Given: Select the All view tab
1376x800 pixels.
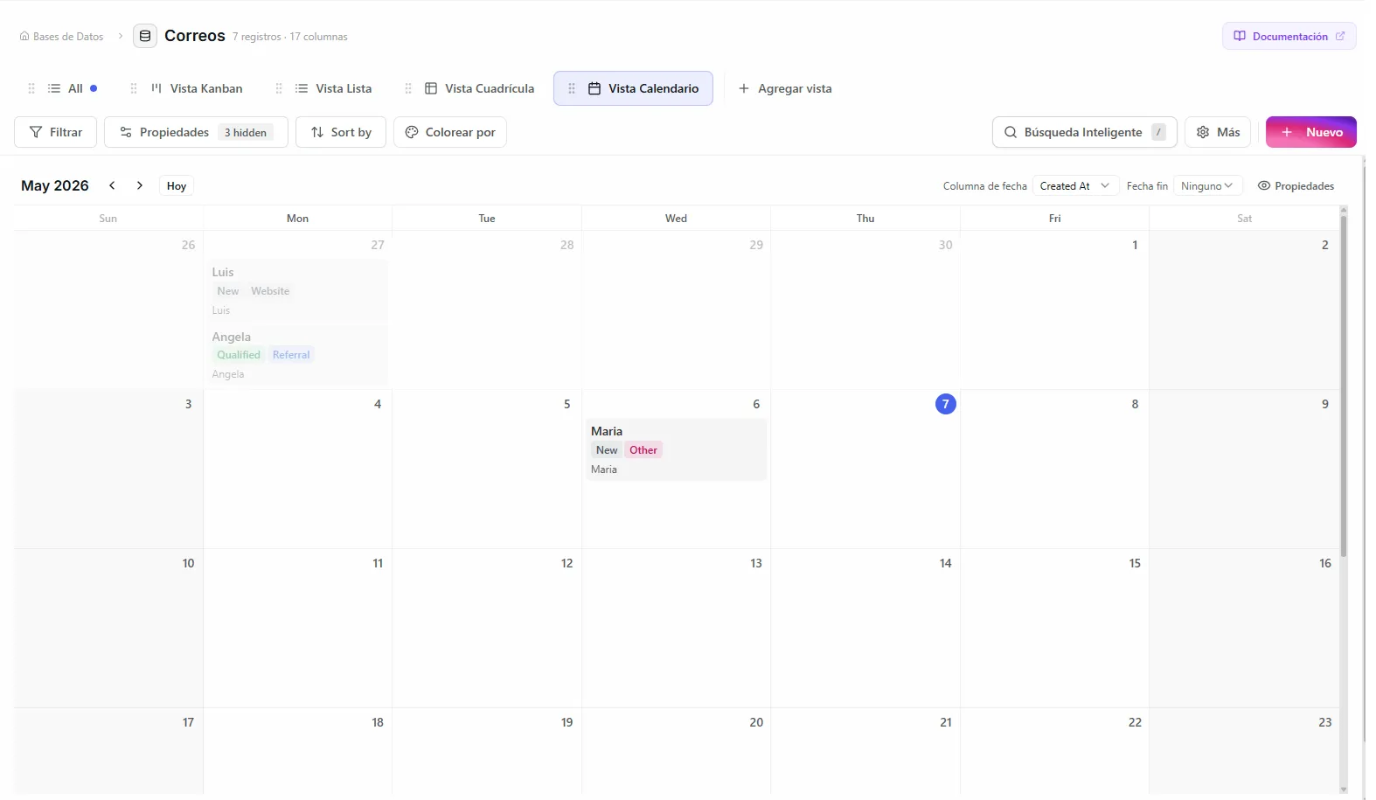Looking at the screenshot, I should coord(73,88).
